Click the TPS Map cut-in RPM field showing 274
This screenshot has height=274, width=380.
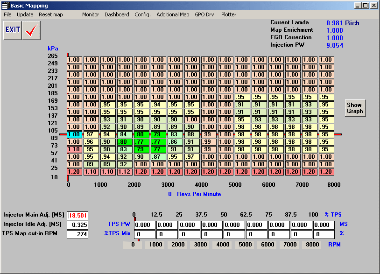click(x=77, y=234)
